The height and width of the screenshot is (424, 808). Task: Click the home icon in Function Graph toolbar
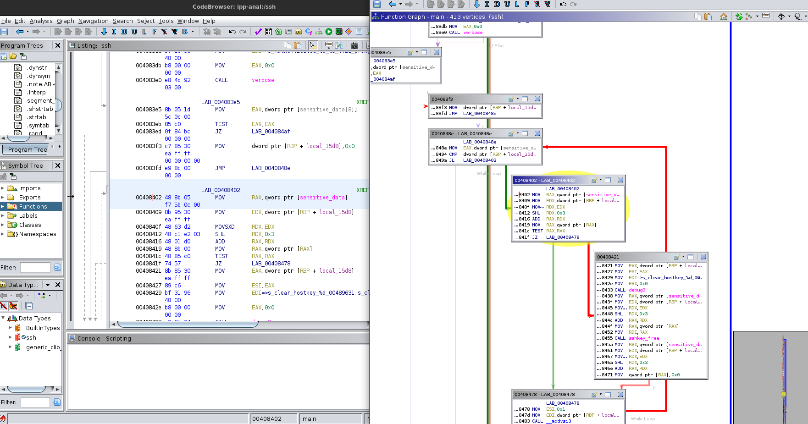click(x=724, y=17)
